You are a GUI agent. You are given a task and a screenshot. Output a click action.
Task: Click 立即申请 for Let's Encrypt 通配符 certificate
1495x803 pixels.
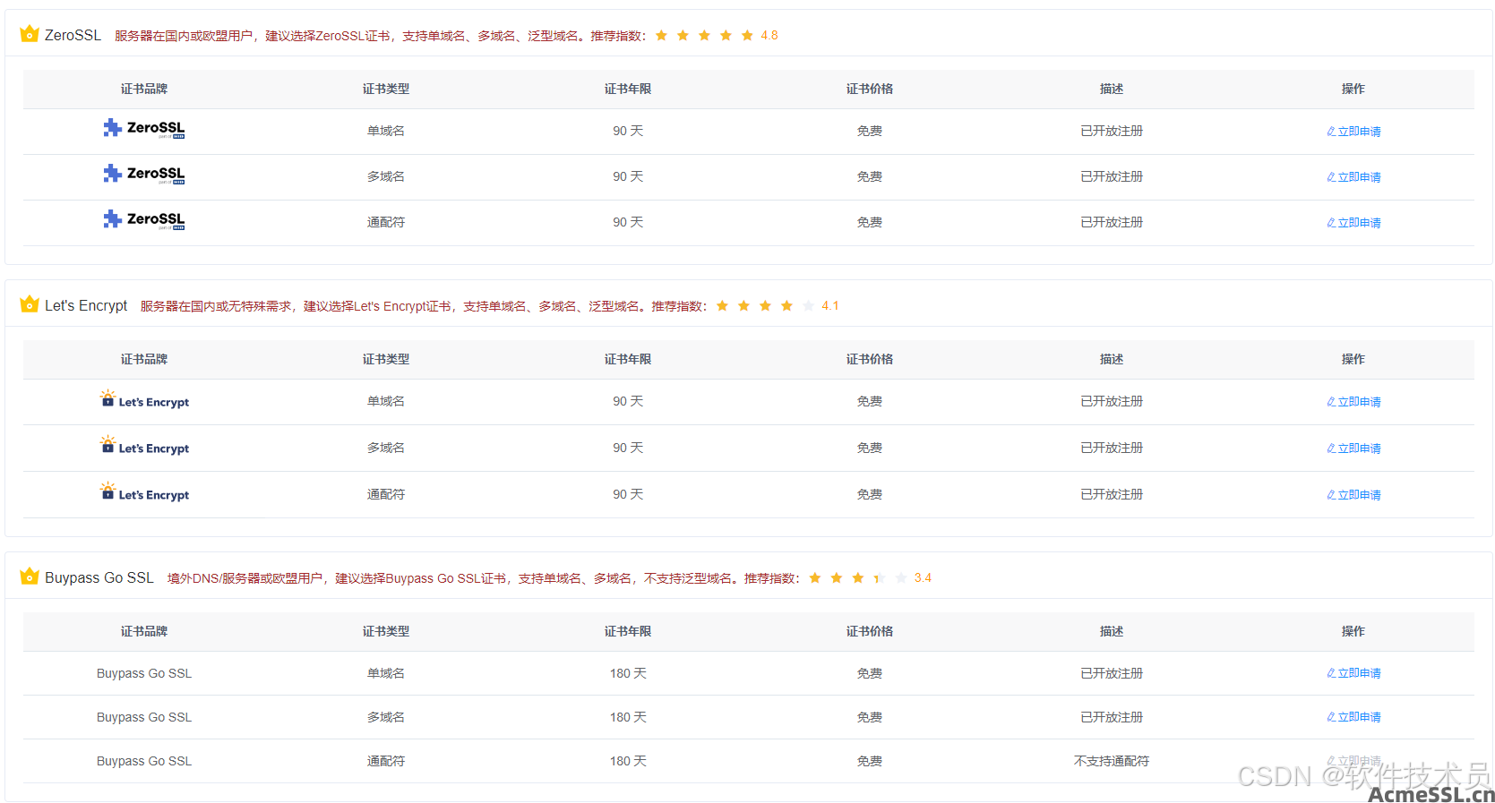[x=1353, y=495]
